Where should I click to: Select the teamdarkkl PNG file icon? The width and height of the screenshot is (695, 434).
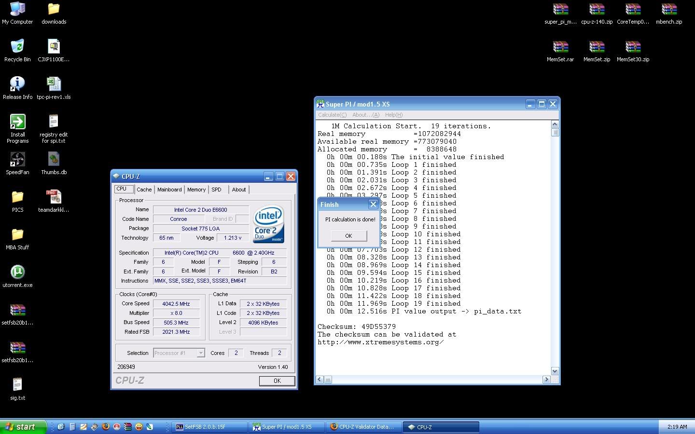(54, 201)
